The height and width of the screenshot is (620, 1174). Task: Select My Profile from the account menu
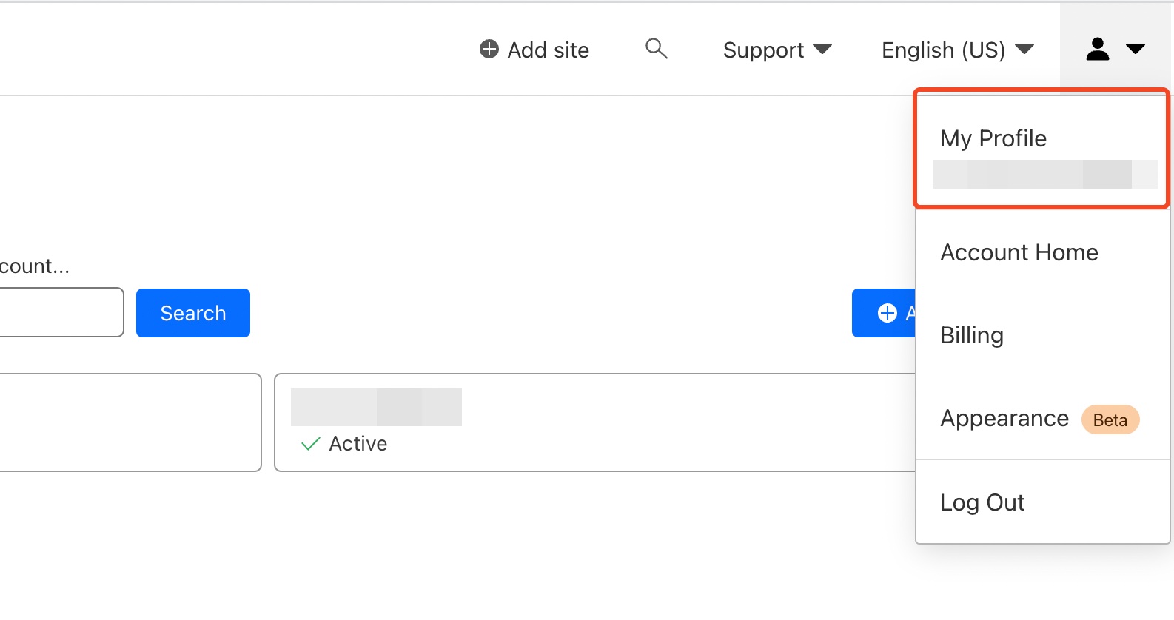[993, 138]
